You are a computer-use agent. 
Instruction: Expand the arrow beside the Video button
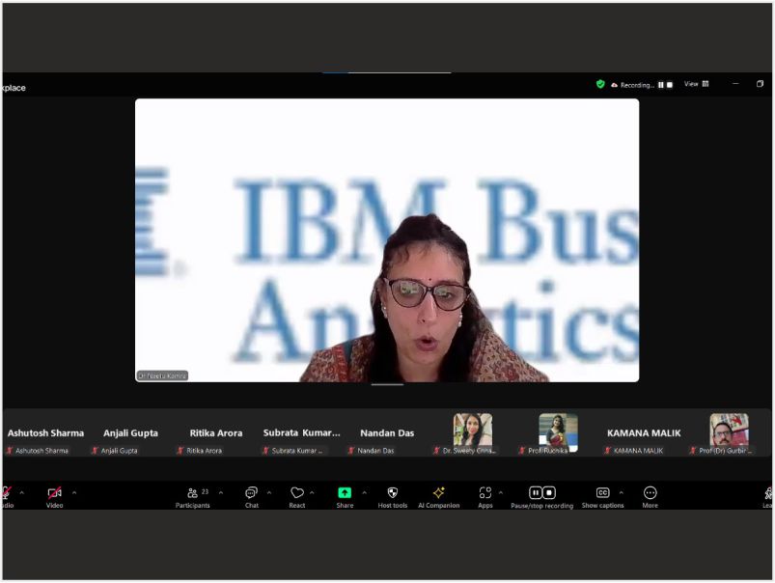[x=74, y=492]
